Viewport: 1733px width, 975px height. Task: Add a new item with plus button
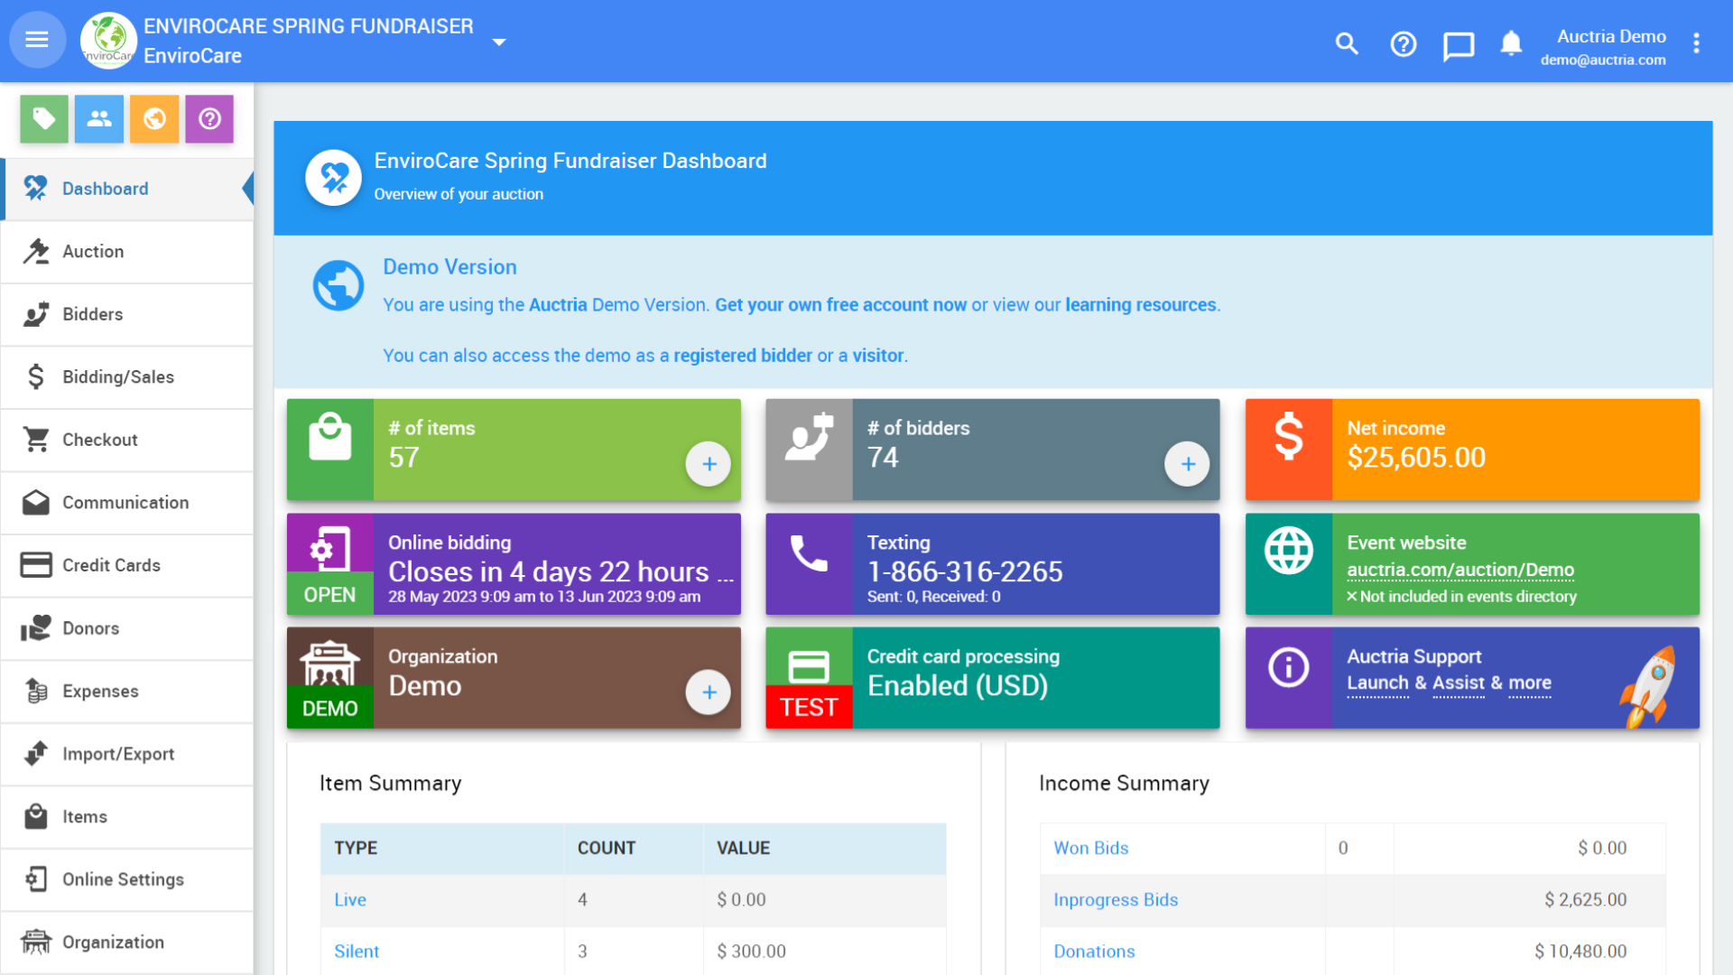(709, 464)
